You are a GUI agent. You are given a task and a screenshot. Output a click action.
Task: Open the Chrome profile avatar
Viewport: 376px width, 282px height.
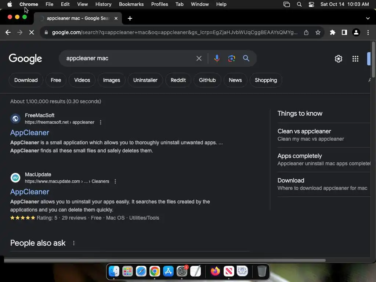pyautogui.click(x=356, y=32)
